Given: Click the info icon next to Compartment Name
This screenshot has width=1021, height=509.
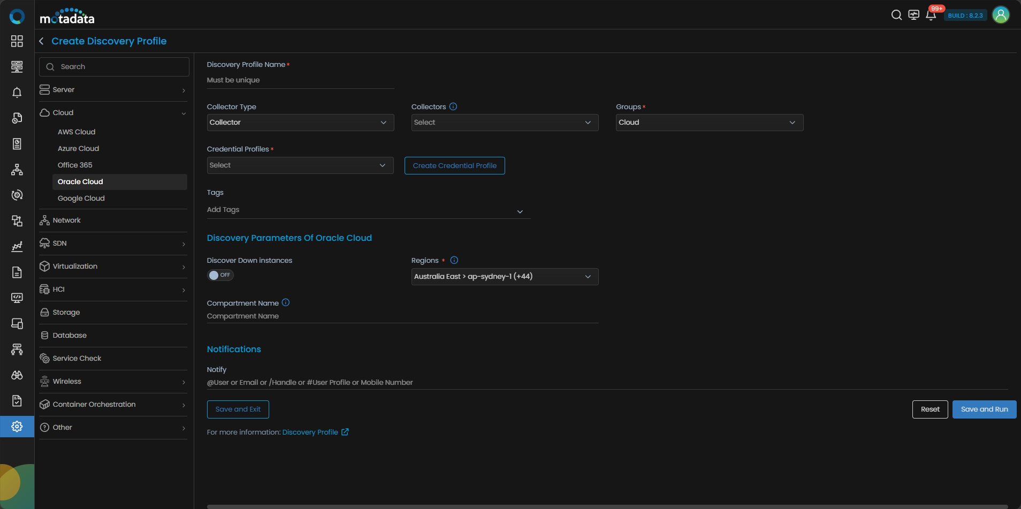Looking at the screenshot, I should point(286,302).
